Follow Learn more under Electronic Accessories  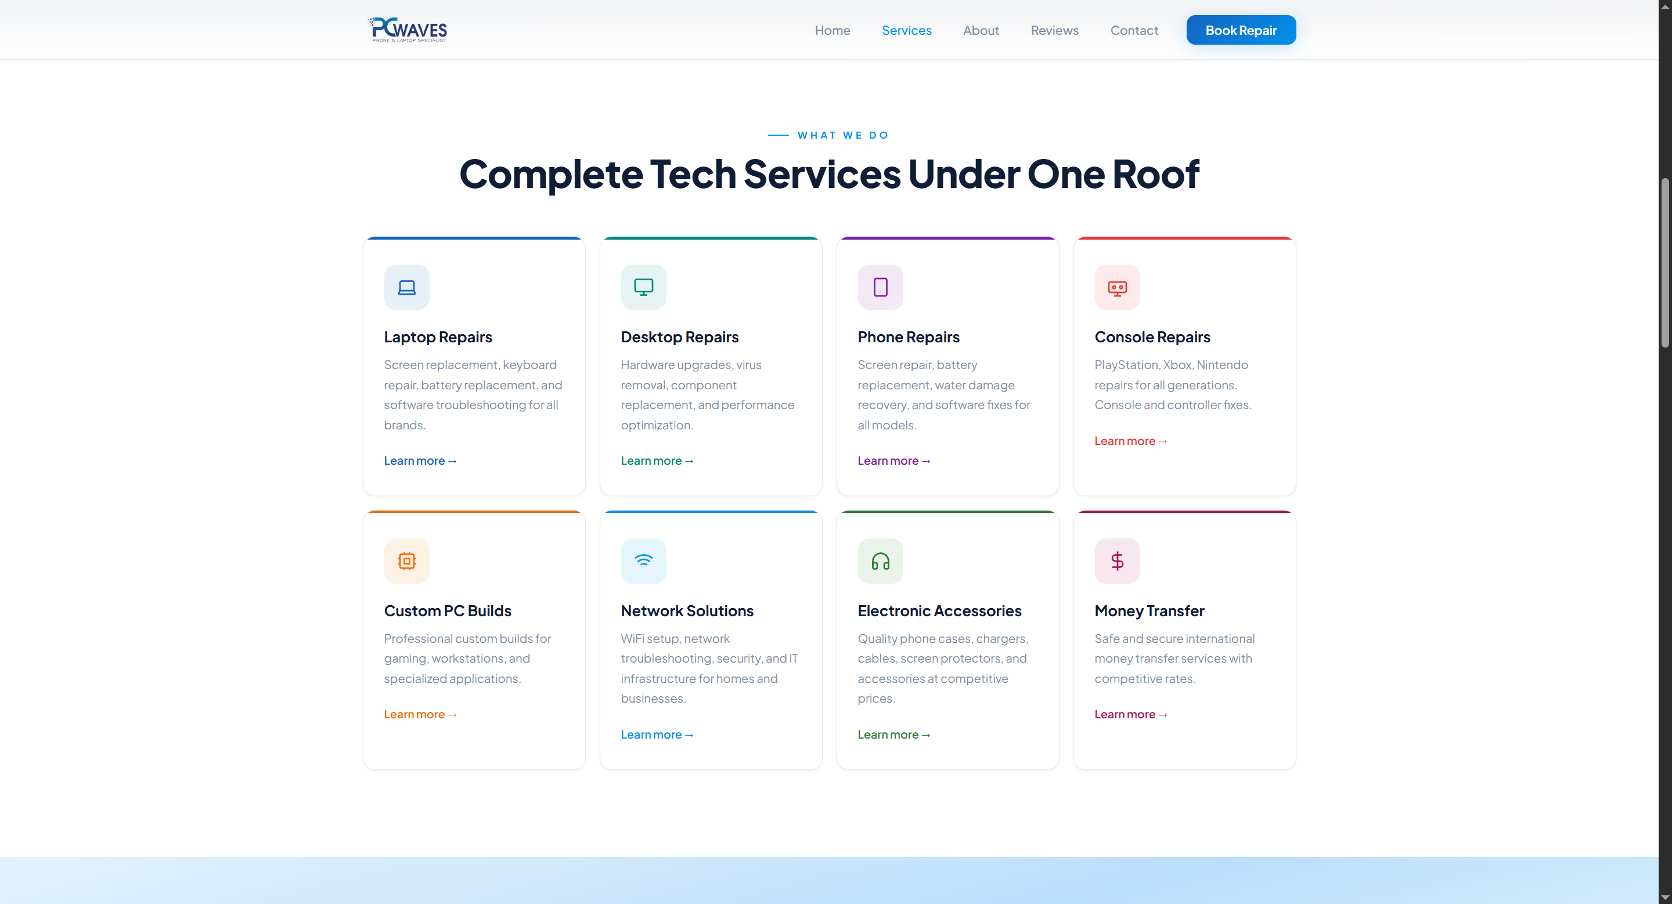click(894, 734)
